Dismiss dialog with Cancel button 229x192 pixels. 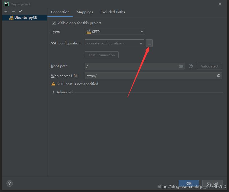(212, 183)
